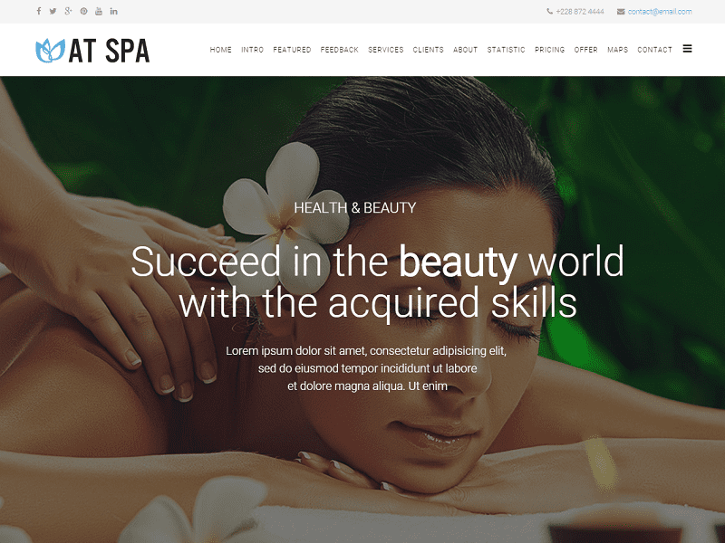Open the Pinterest social icon
725x543 pixels.
tap(83, 11)
